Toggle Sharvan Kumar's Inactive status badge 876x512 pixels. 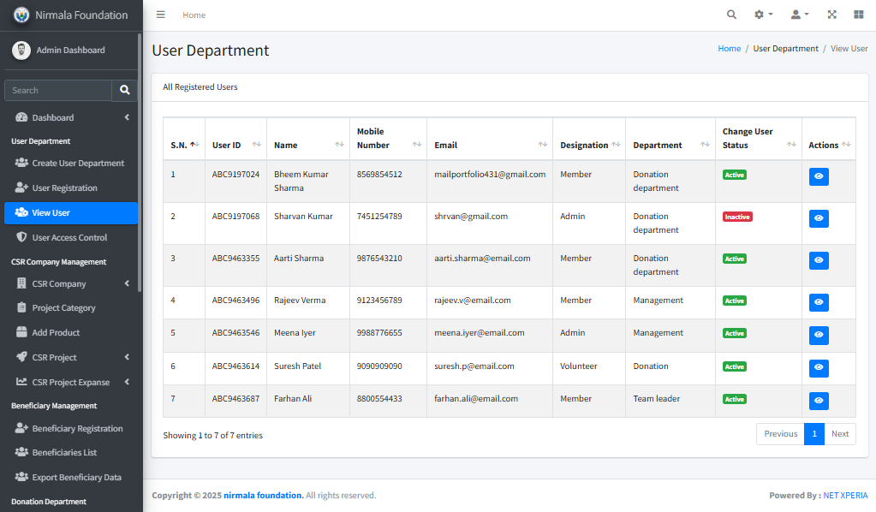(736, 217)
